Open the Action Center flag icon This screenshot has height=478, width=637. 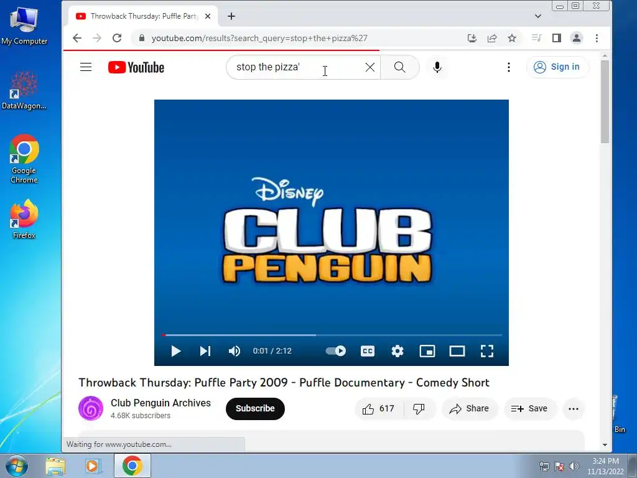[559, 466]
